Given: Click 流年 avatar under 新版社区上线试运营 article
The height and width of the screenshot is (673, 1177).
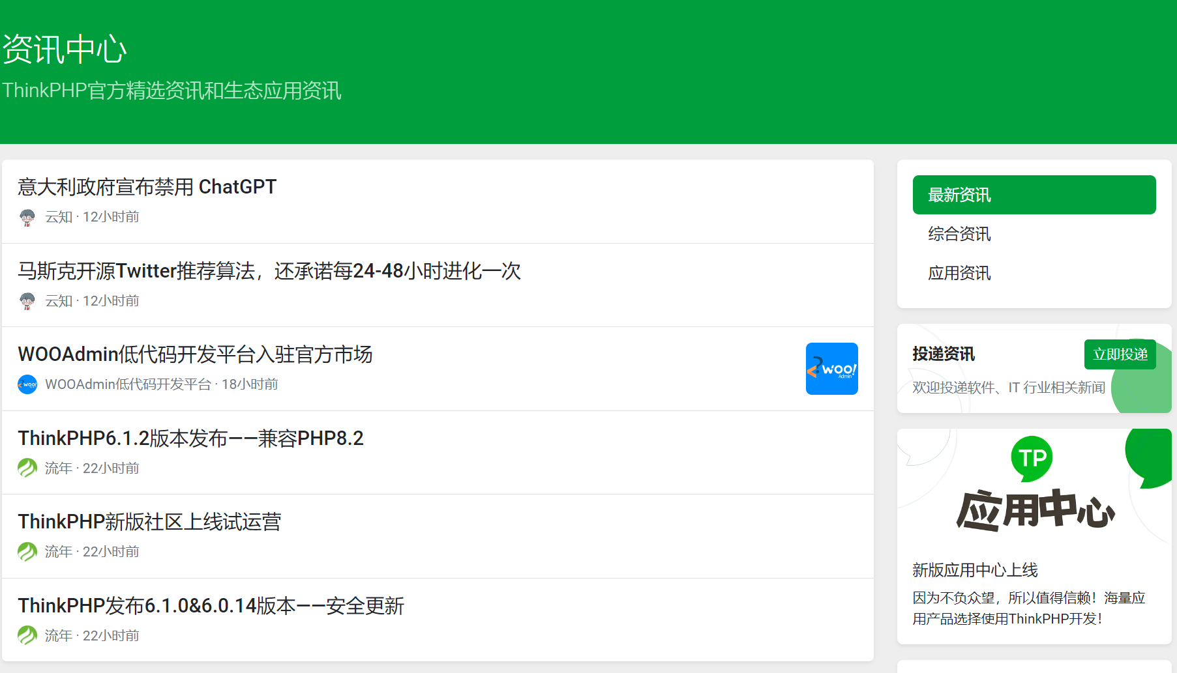Looking at the screenshot, I should (27, 552).
